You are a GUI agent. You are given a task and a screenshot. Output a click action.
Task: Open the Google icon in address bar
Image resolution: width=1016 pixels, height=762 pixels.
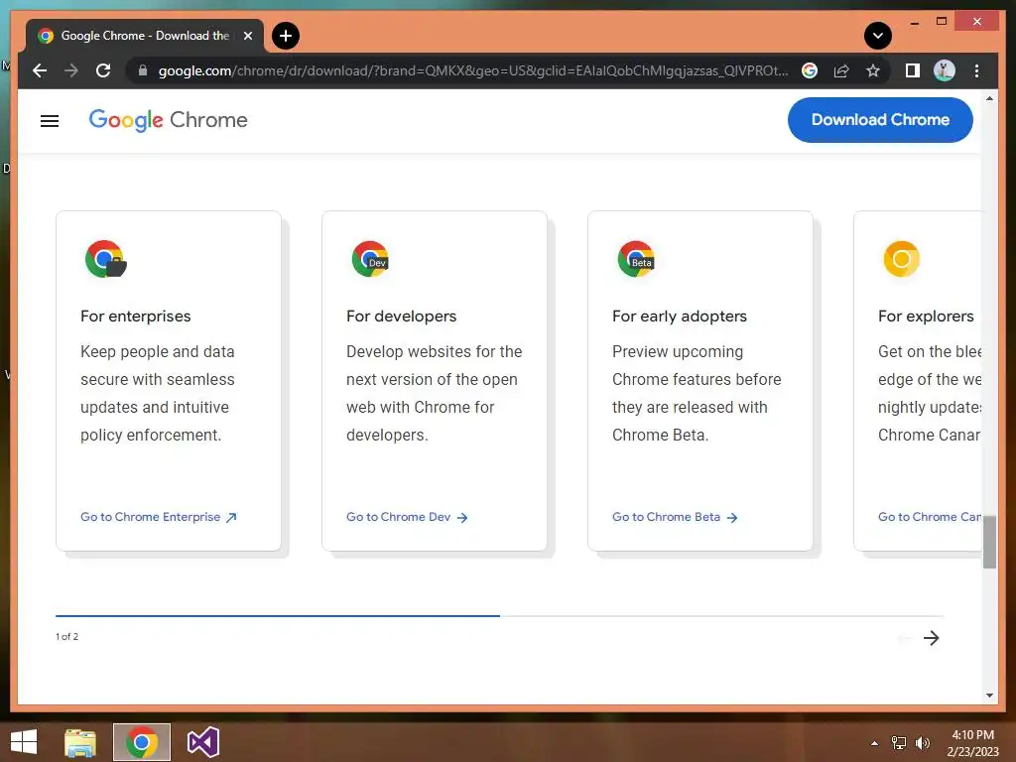(810, 70)
